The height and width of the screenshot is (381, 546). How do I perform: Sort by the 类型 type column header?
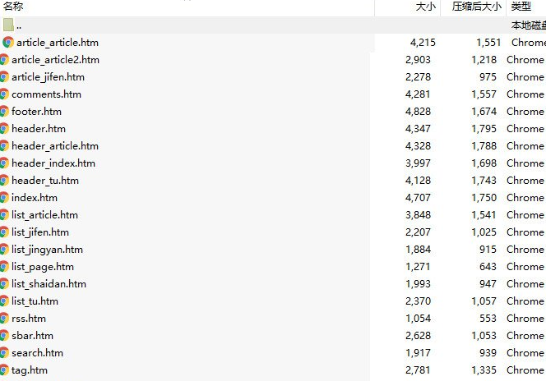click(521, 7)
